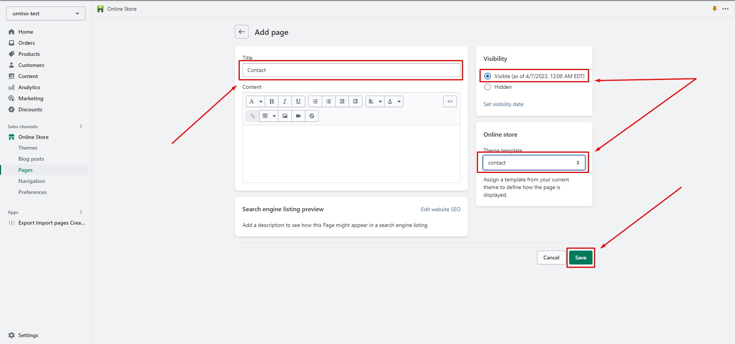735x344 pixels.
Task: Click the insert image icon
Action: (x=285, y=116)
